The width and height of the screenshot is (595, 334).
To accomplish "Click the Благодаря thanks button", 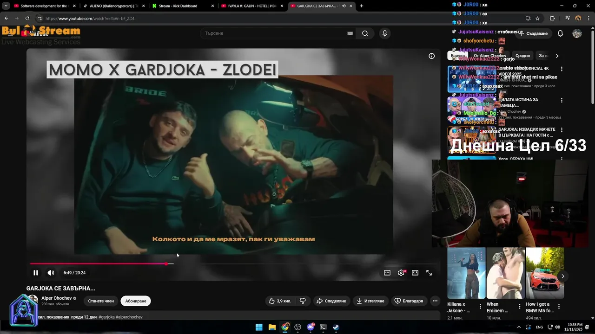I will [x=409, y=301].
